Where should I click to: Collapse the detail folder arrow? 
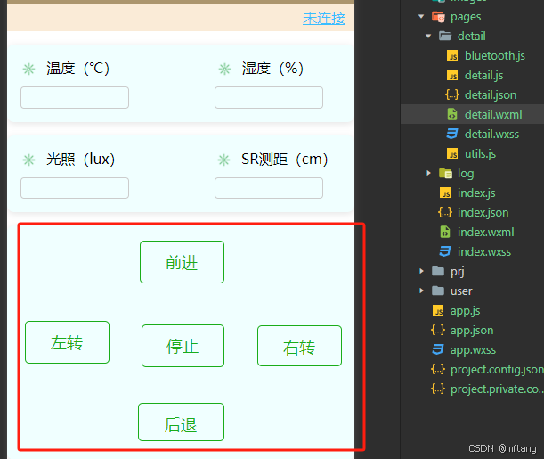point(428,36)
